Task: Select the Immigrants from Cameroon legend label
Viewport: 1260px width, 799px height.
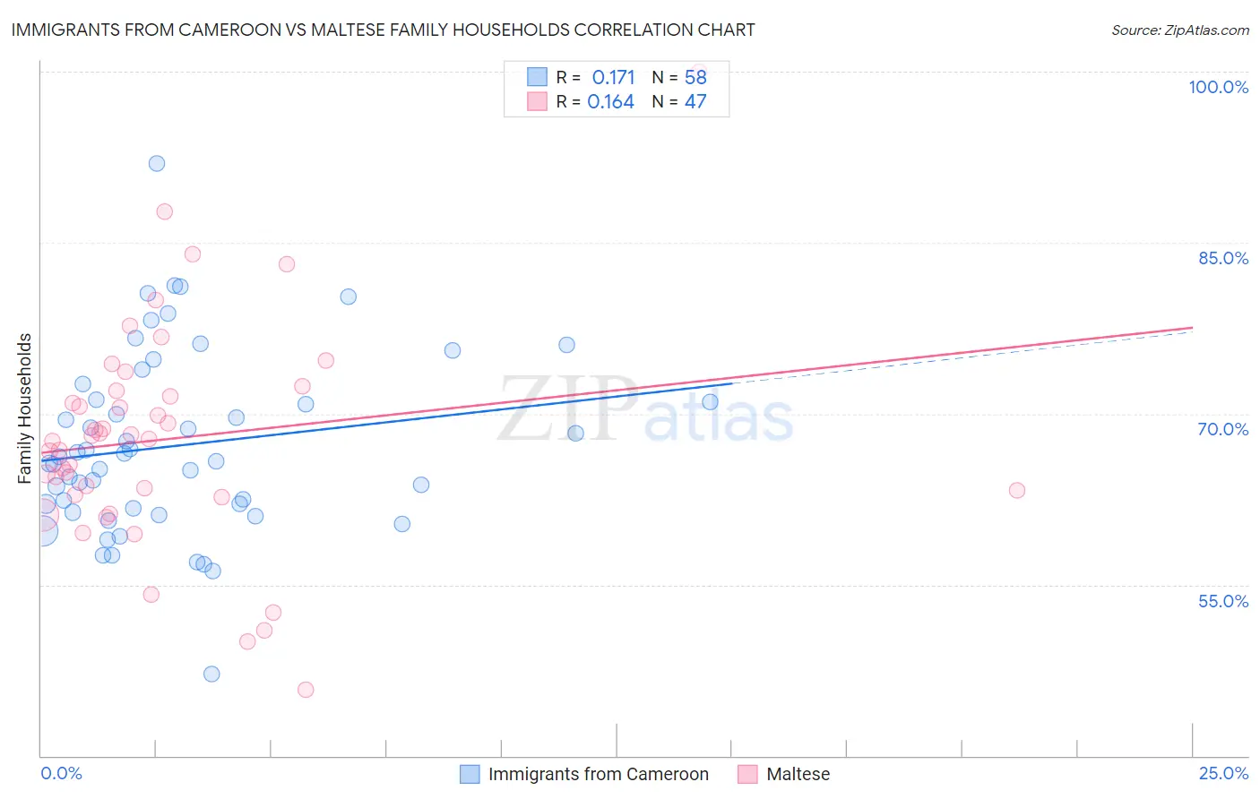Action: click(599, 774)
